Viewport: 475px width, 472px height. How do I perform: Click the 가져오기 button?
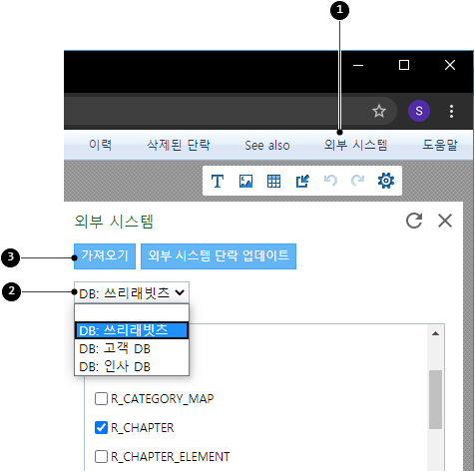[105, 256]
